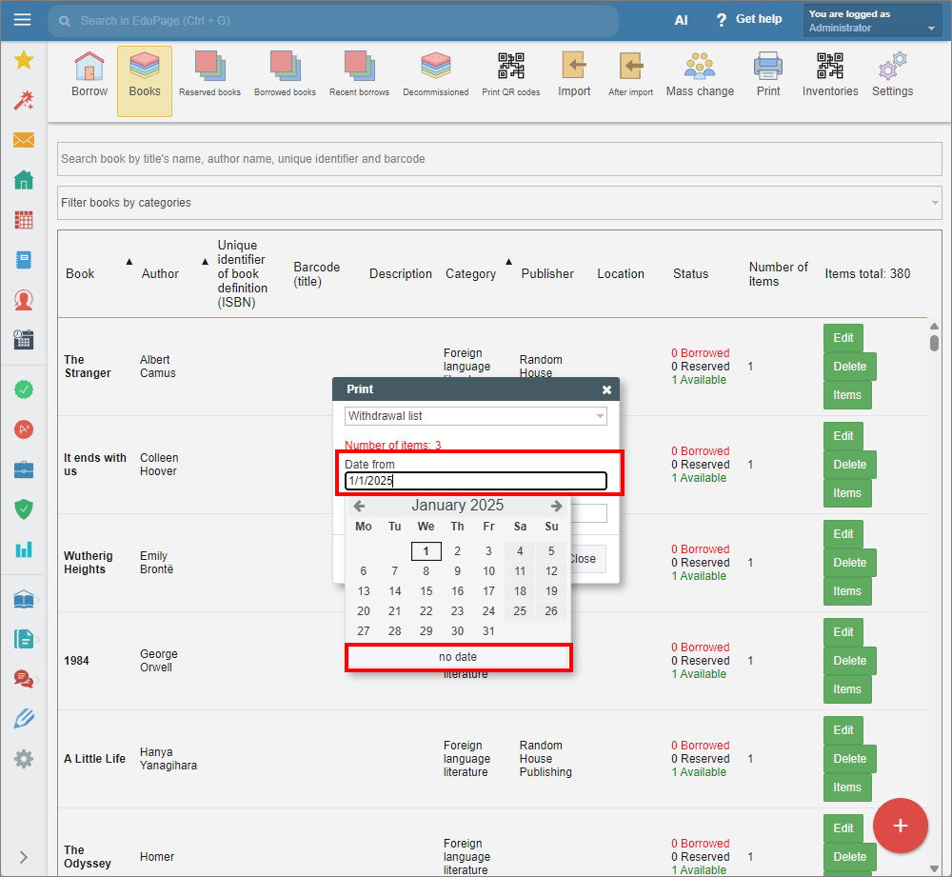Click the Date from input field
952x877 pixels.
[x=475, y=481]
